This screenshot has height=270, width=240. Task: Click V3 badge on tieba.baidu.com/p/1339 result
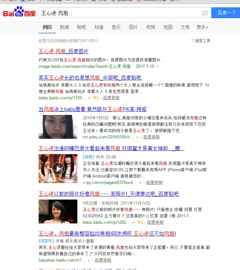(x=96, y=98)
